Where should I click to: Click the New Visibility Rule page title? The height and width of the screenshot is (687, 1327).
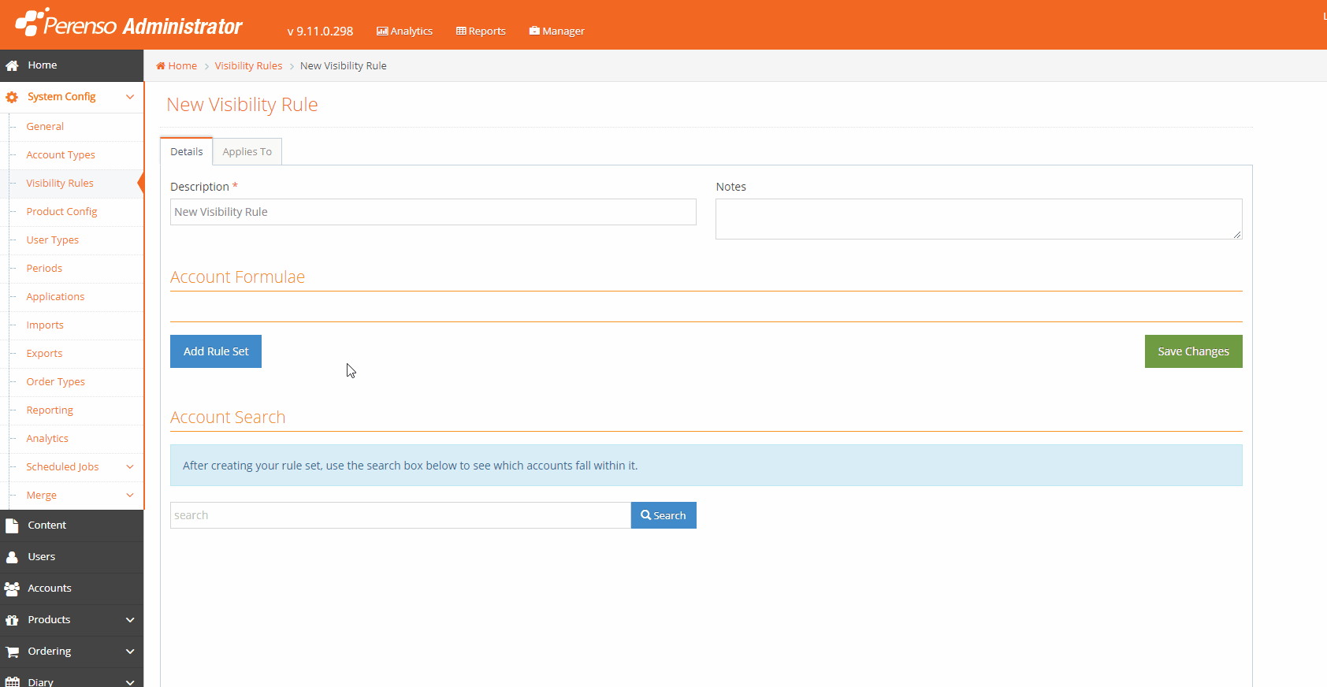click(242, 105)
